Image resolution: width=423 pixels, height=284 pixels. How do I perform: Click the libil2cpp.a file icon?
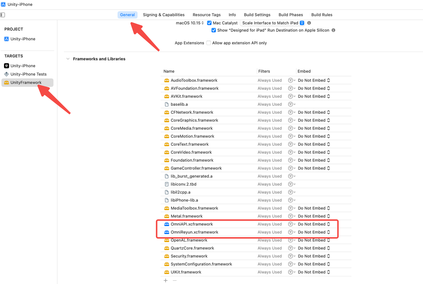pyautogui.click(x=167, y=192)
